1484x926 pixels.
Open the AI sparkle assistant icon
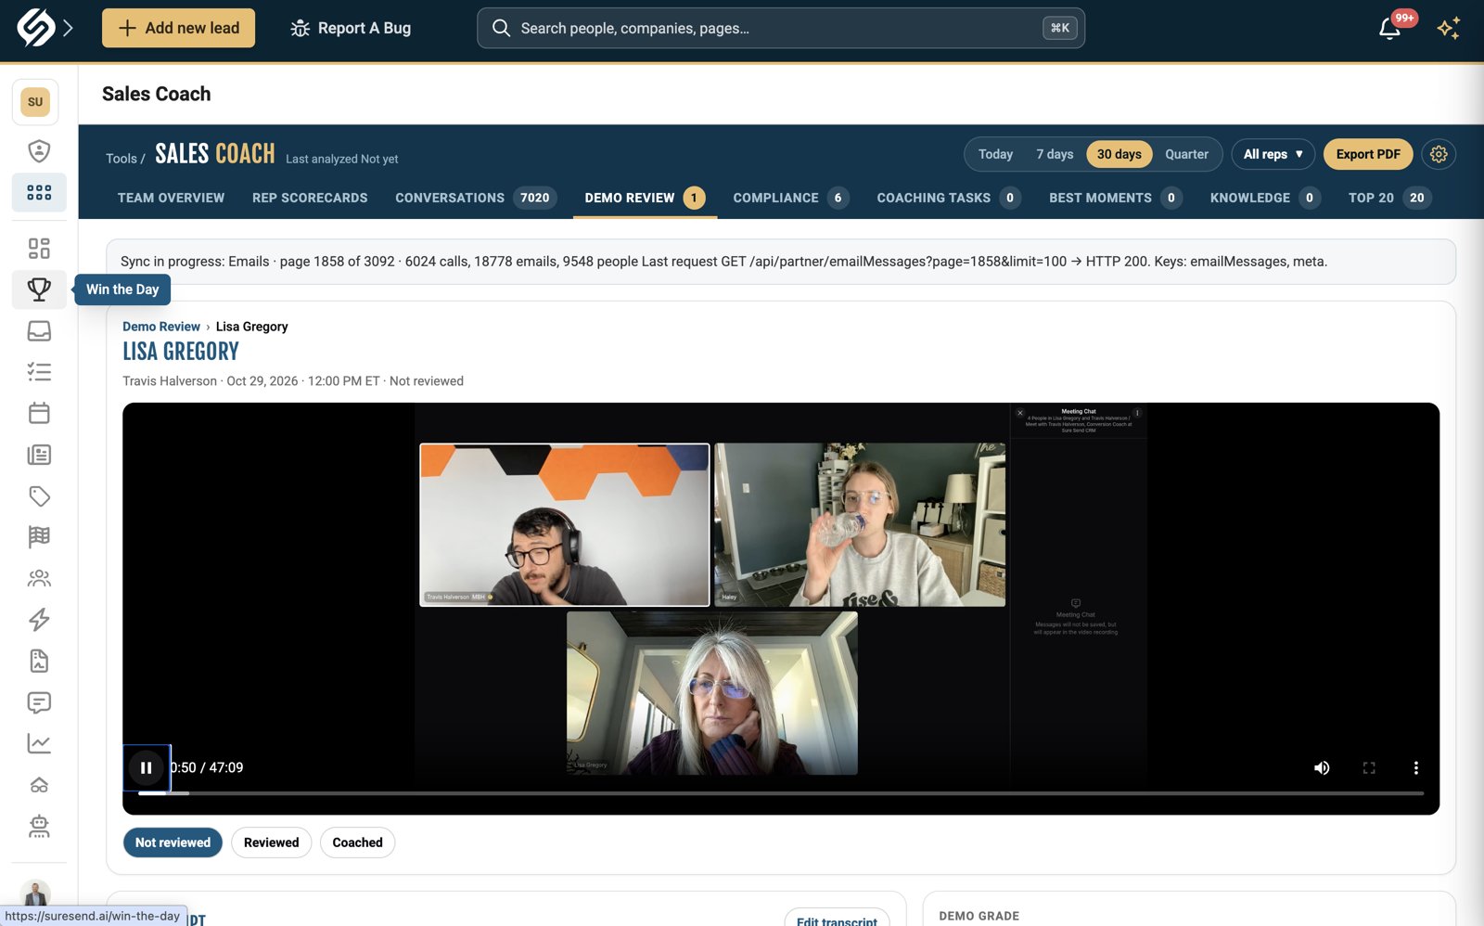(1448, 28)
